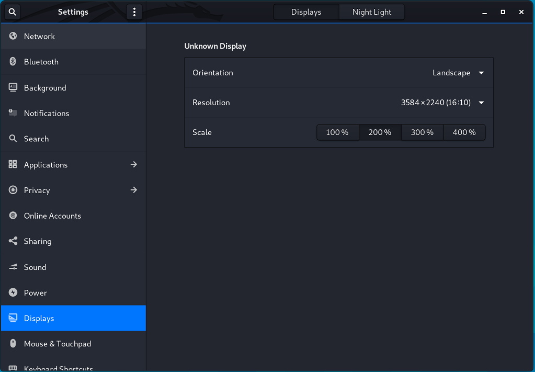Image resolution: width=535 pixels, height=372 pixels.
Task: Click the Power lightning icon
Action: (13, 292)
